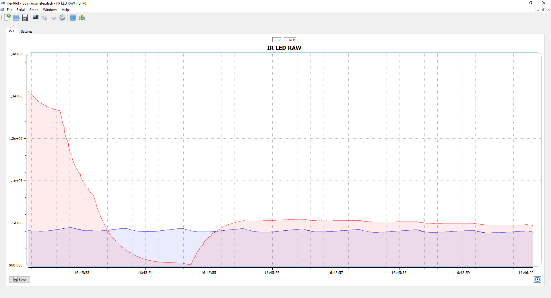
Task: Add a map widget from the toolbar
Action: 82,18
